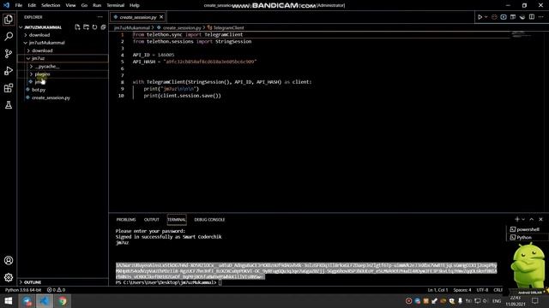
Task: Open the View menu
Action: click(x=70, y=5)
